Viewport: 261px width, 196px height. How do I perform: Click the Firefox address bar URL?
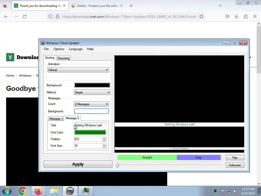click(x=129, y=17)
